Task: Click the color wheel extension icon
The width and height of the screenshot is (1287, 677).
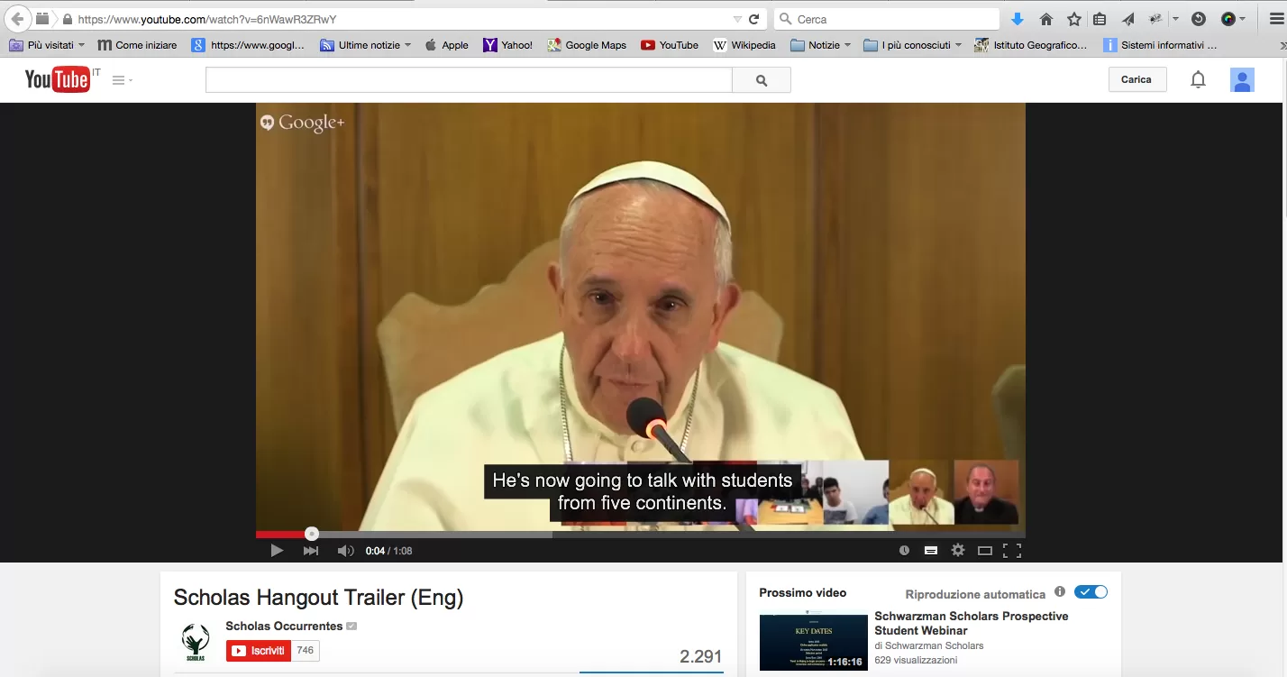Action: pyautogui.click(x=1228, y=19)
